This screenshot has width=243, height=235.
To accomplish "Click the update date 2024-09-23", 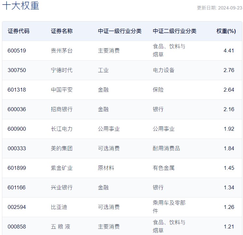I will pyautogui.click(x=230, y=8).
